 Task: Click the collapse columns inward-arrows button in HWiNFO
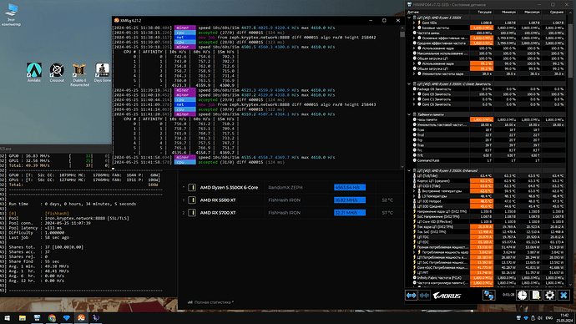click(x=424, y=296)
